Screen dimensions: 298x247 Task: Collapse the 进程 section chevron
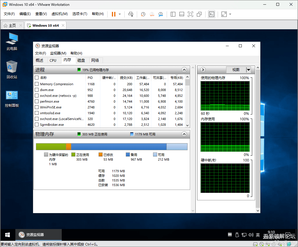184,70
